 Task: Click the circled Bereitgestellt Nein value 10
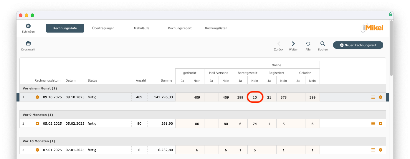[x=255, y=97]
